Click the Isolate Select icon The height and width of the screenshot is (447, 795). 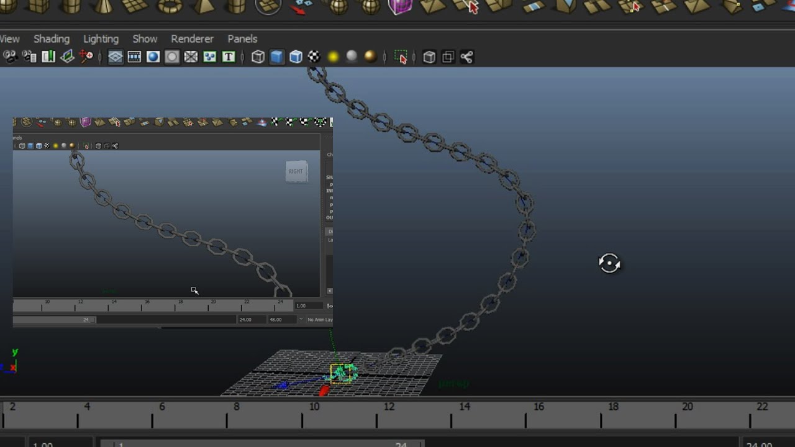[x=401, y=57]
